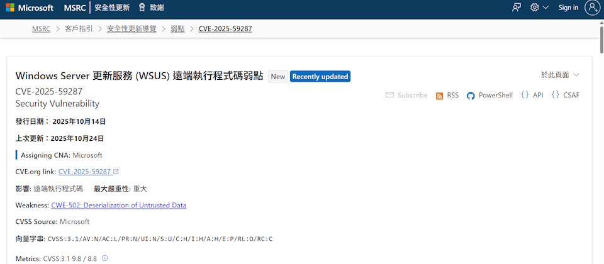Viewport: 604px width, 264px height.
Task: Open the 致謝 nav item
Action: tap(151, 8)
